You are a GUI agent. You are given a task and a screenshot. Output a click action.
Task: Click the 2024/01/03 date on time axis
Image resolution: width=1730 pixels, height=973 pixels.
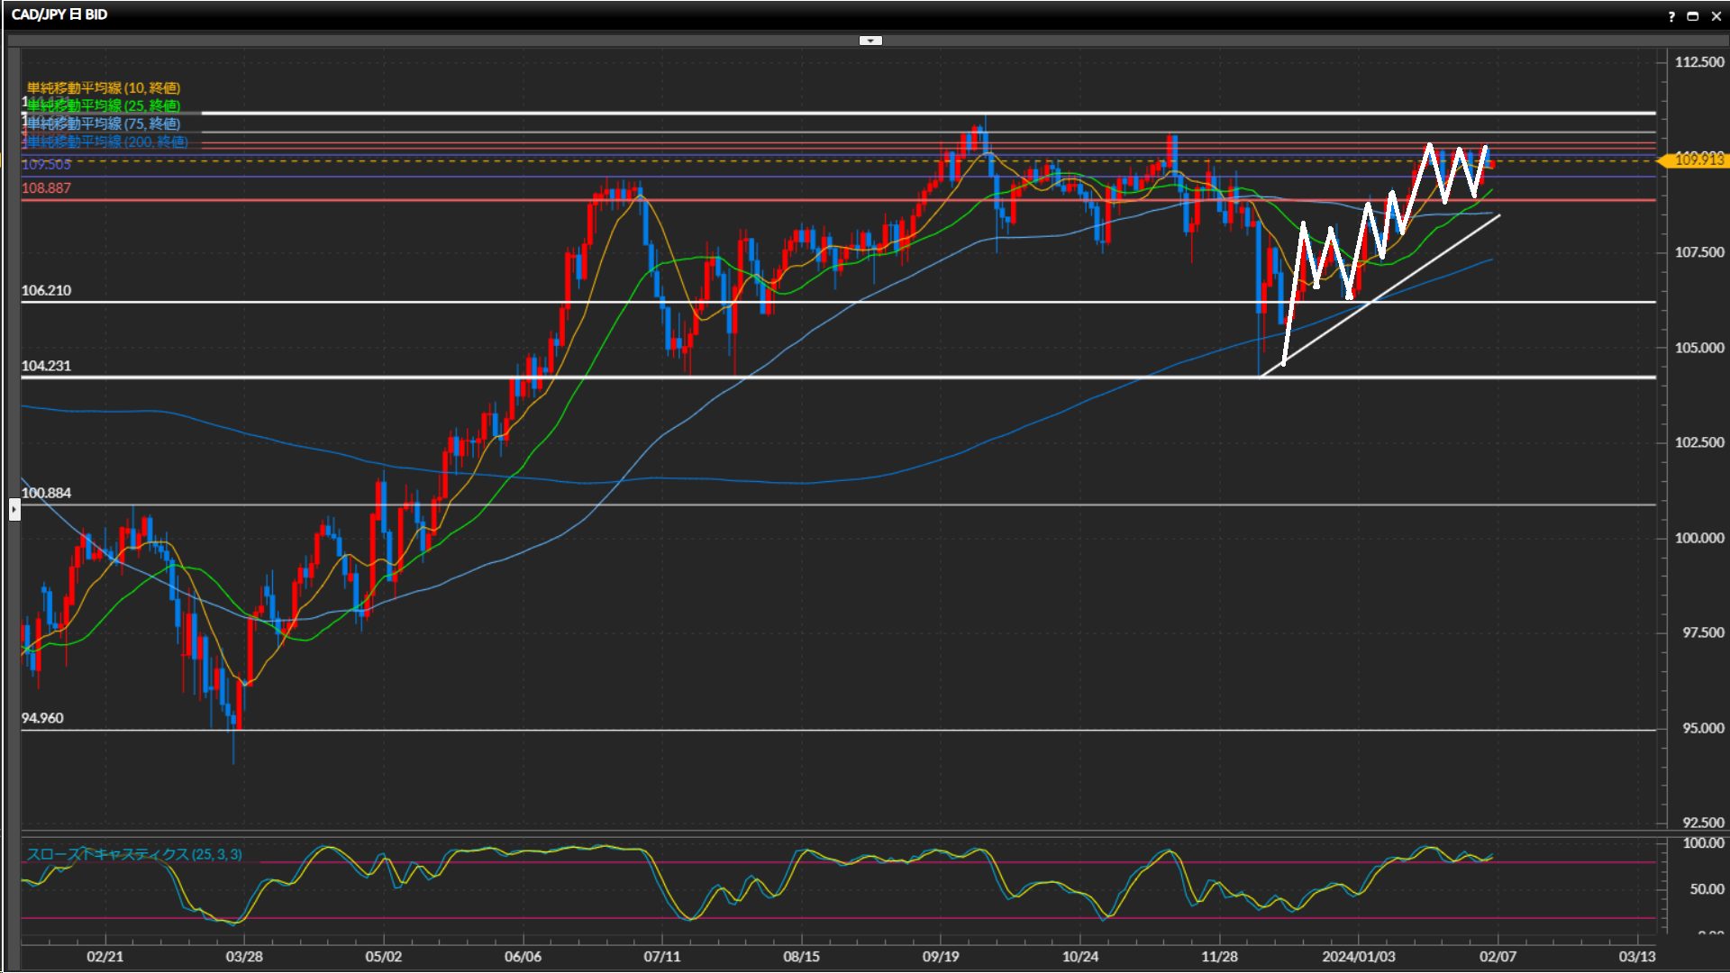pyautogui.click(x=1358, y=957)
